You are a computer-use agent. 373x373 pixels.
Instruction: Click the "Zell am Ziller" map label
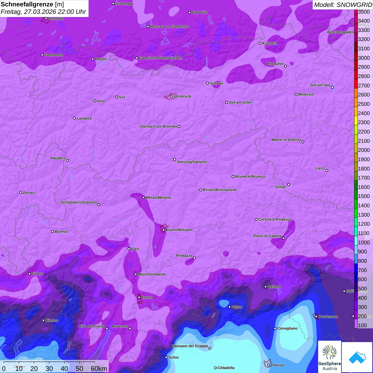[240, 102]
